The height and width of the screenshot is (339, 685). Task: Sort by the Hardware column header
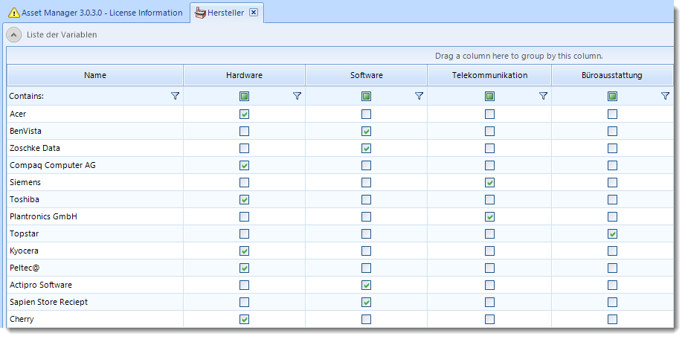244,75
